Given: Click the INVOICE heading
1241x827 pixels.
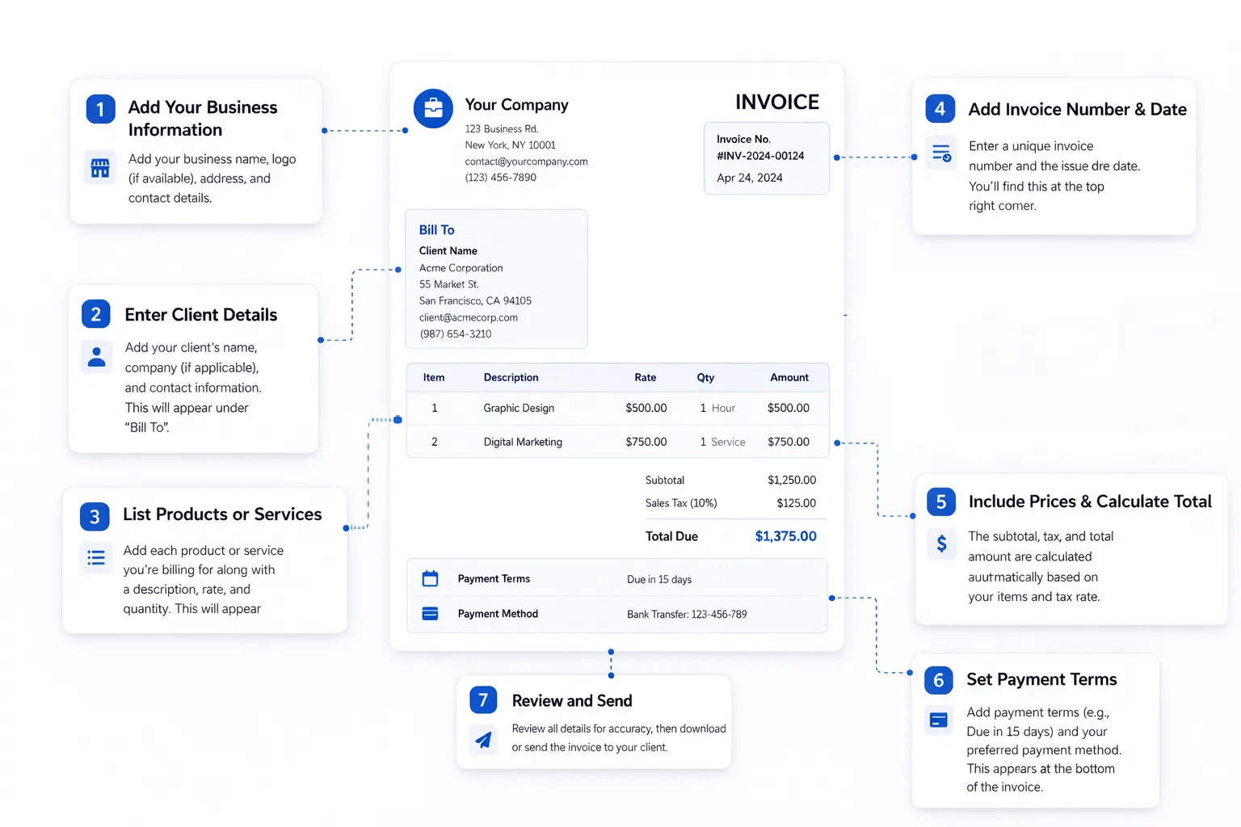Looking at the screenshot, I should pyautogui.click(x=776, y=102).
